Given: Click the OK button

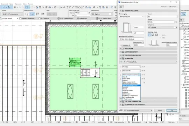Looking at the screenshot, I should pyautogui.click(x=172, y=111).
